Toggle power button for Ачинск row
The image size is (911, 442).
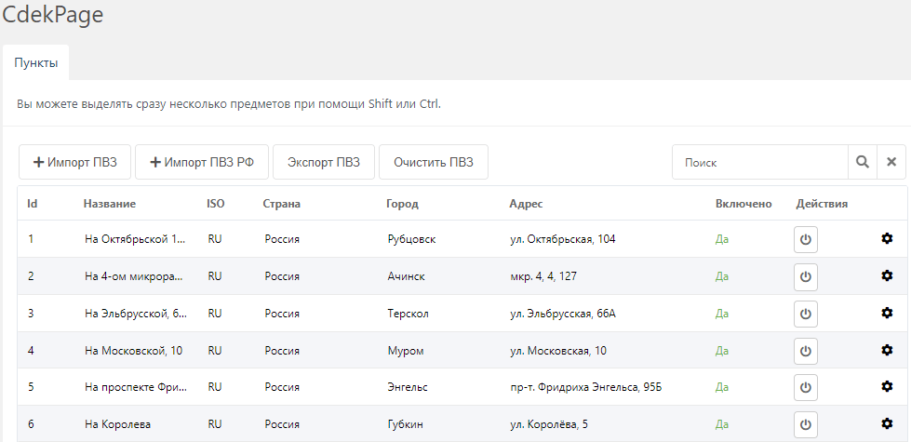click(x=805, y=276)
